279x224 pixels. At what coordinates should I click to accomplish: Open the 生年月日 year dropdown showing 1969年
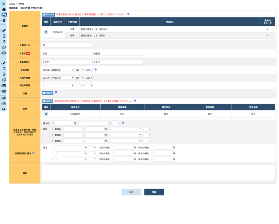tap(58, 70)
